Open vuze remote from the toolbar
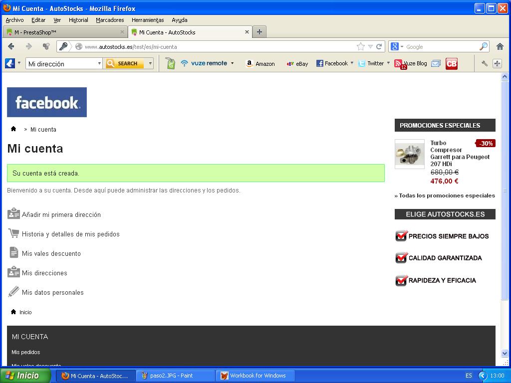The width and height of the screenshot is (511, 383). pyautogui.click(x=204, y=63)
